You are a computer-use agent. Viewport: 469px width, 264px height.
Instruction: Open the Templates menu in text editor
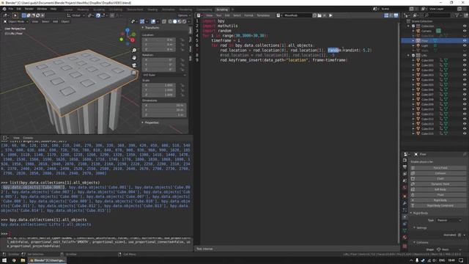coord(263,15)
